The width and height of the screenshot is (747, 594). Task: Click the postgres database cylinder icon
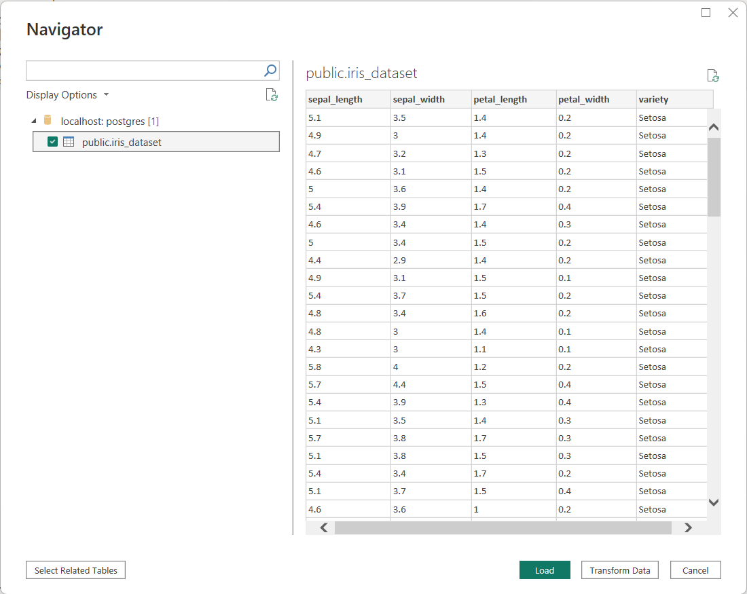pos(48,121)
